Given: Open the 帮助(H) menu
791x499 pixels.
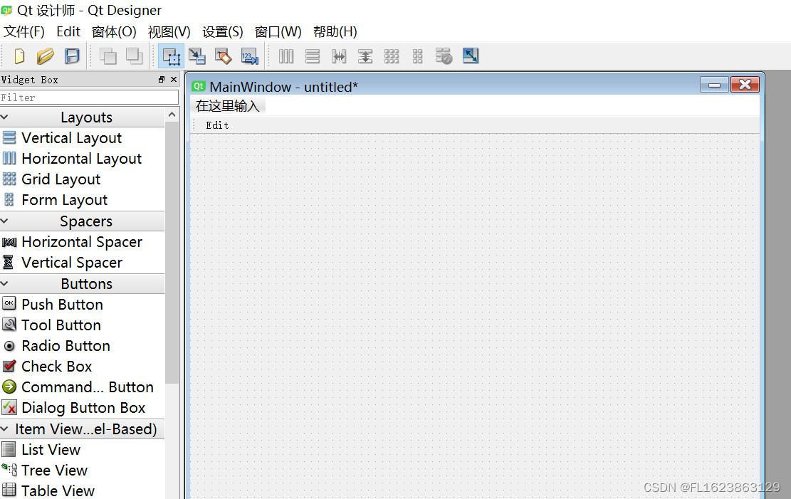Looking at the screenshot, I should (x=335, y=32).
